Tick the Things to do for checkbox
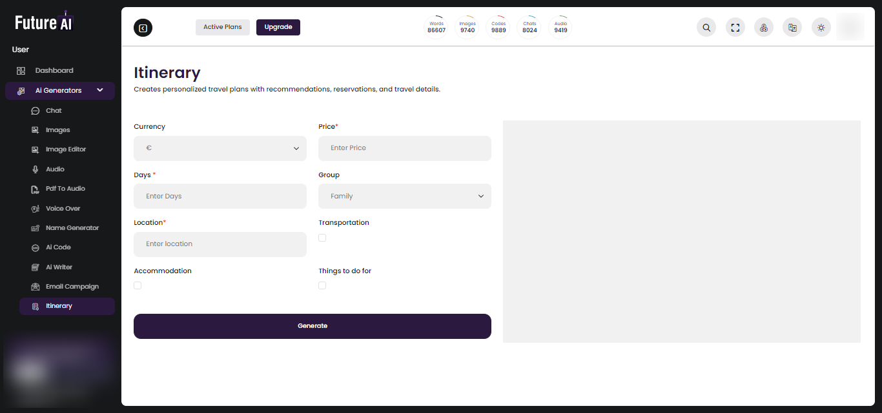 [322, 285]
